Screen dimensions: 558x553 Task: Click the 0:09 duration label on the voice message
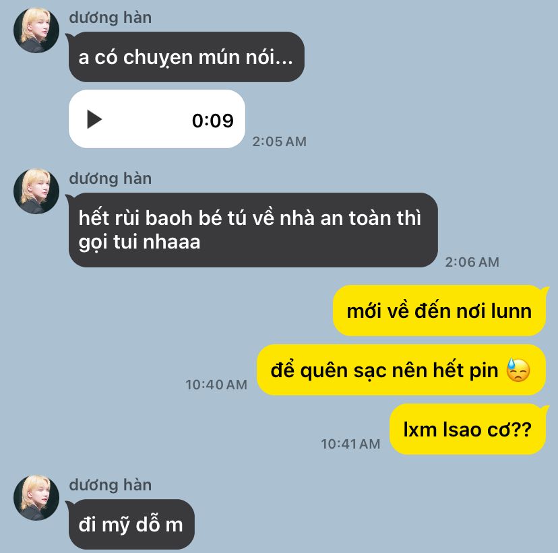213,120
